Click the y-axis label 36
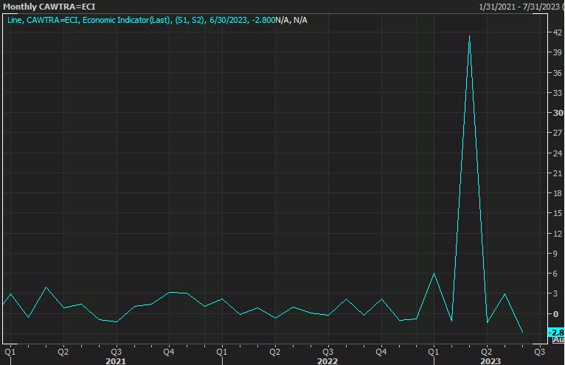Screen dimensions: 565x365 click(558, 73)
